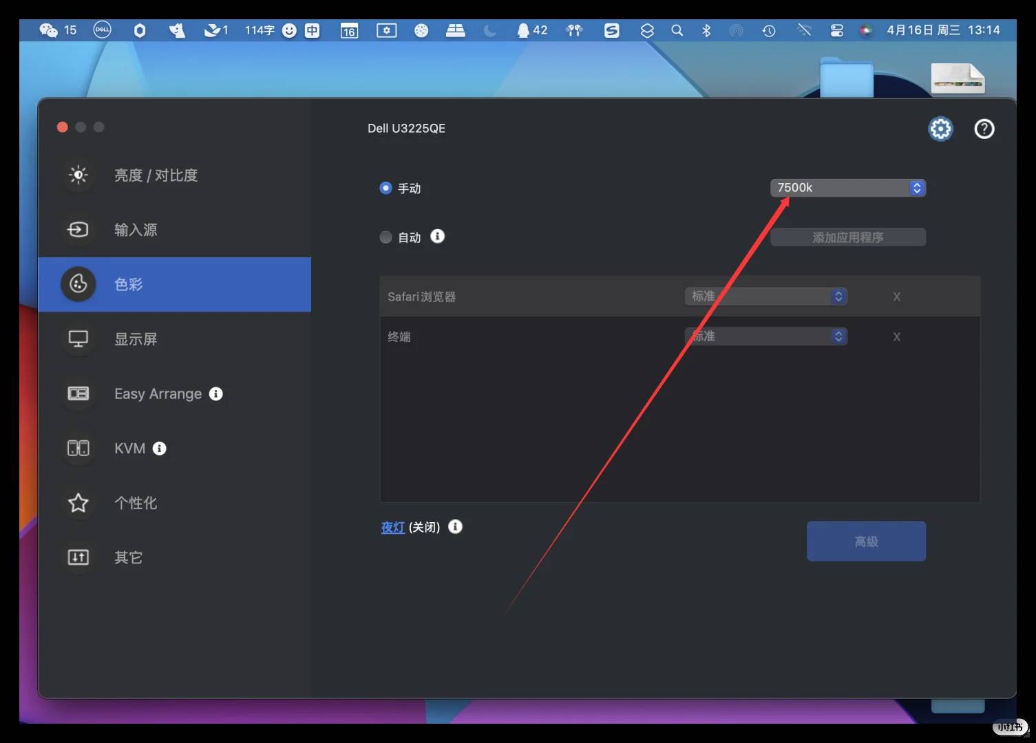This screenshot has width=1036, height=743.
Task: Open the Safari浏览器 preset dropdown
Action: [765, 297]
